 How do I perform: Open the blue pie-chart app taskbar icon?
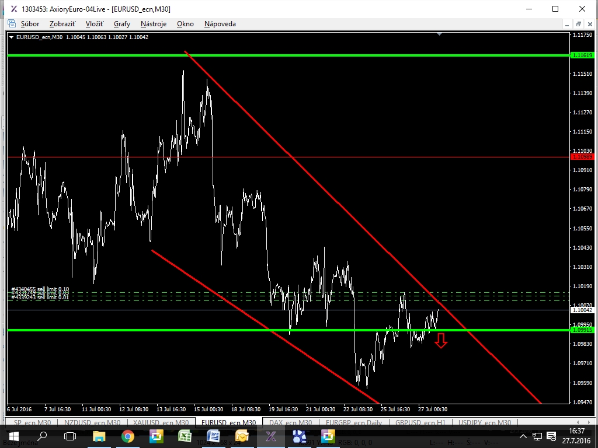pyautogui.click(x=300, y=436)
